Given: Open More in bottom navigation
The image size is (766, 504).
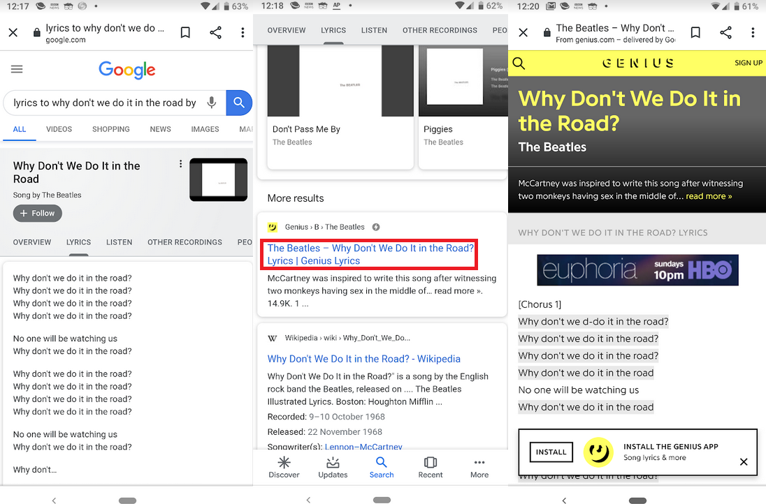Looking at the screenshot, I should pos(479,468).
